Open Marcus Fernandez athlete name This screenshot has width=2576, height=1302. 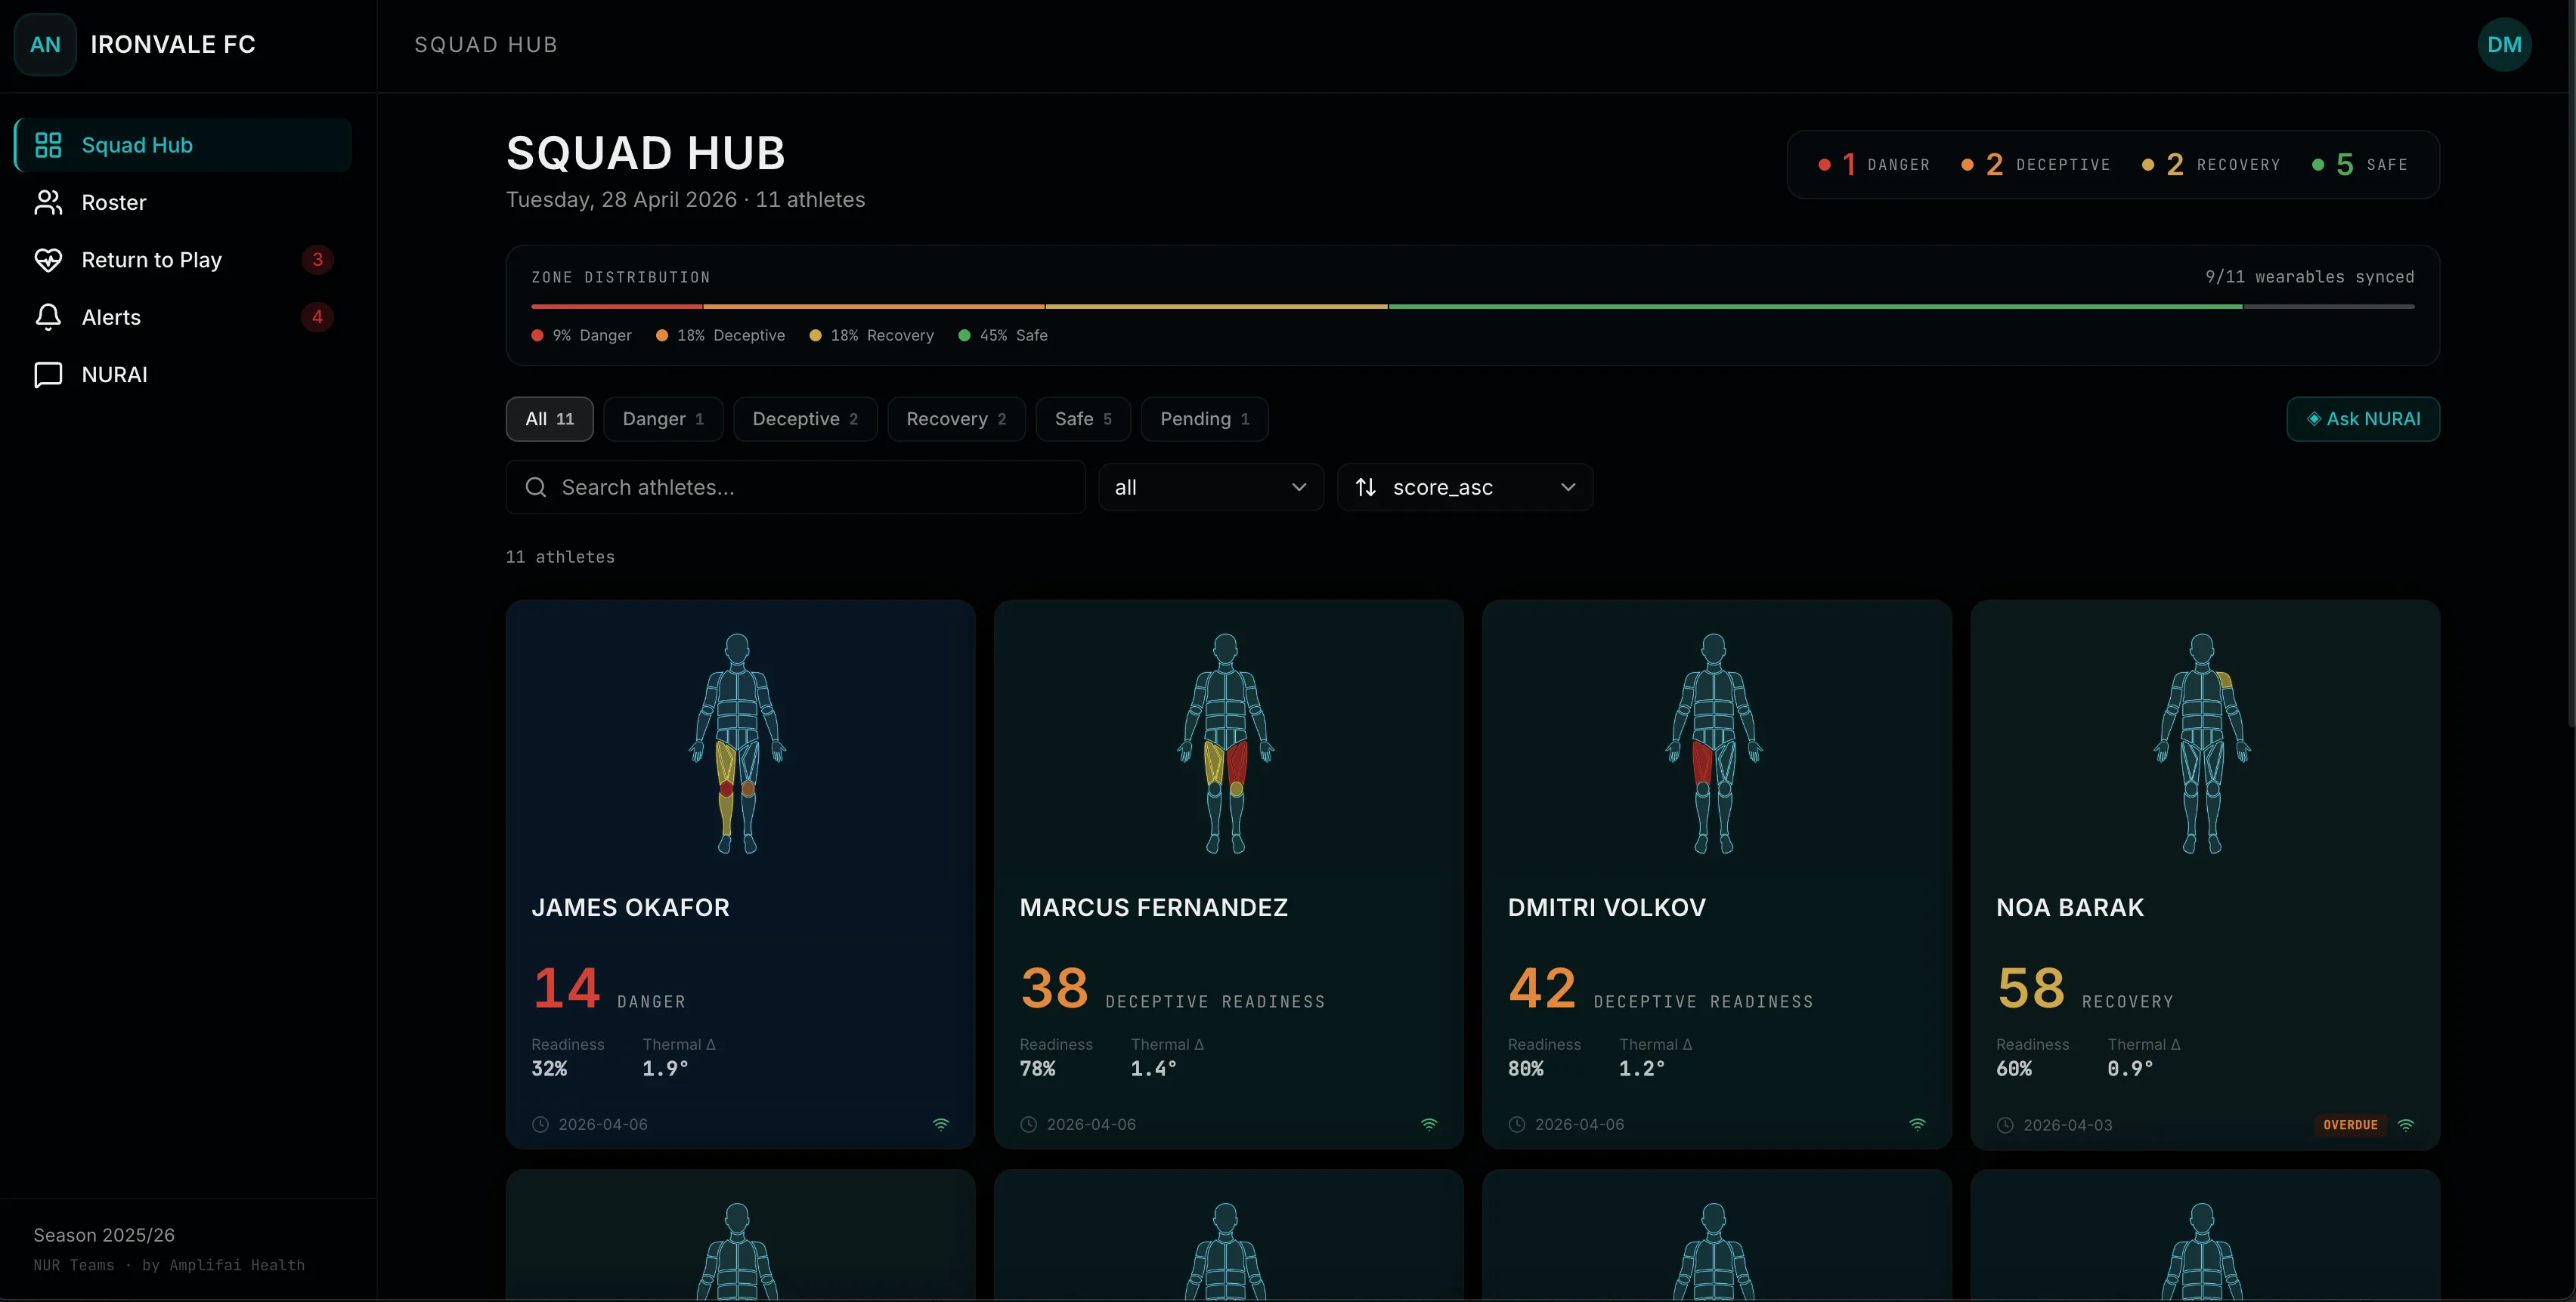pos(1154,907)
